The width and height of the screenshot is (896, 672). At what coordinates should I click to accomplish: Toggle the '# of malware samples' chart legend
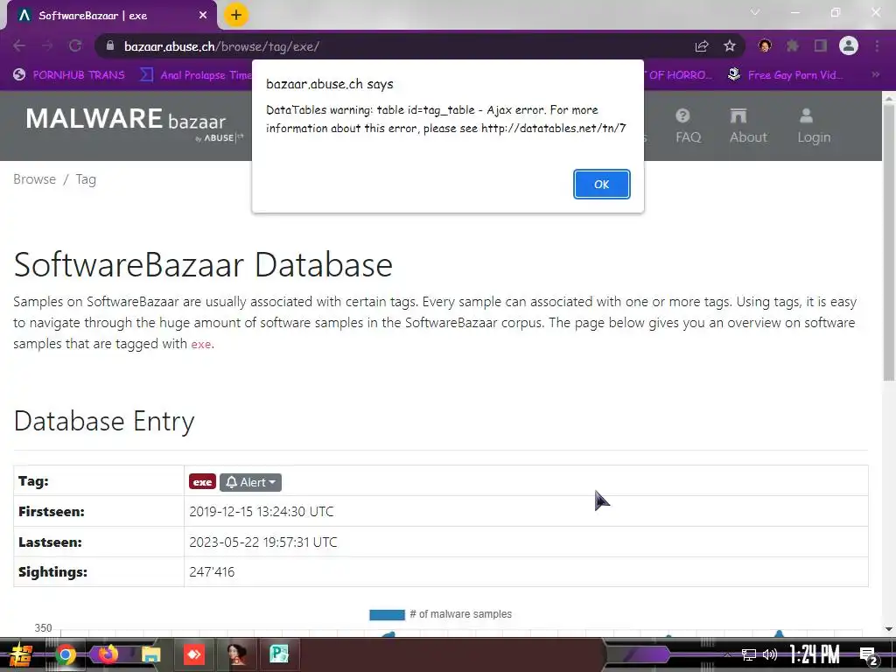[441, 614]
